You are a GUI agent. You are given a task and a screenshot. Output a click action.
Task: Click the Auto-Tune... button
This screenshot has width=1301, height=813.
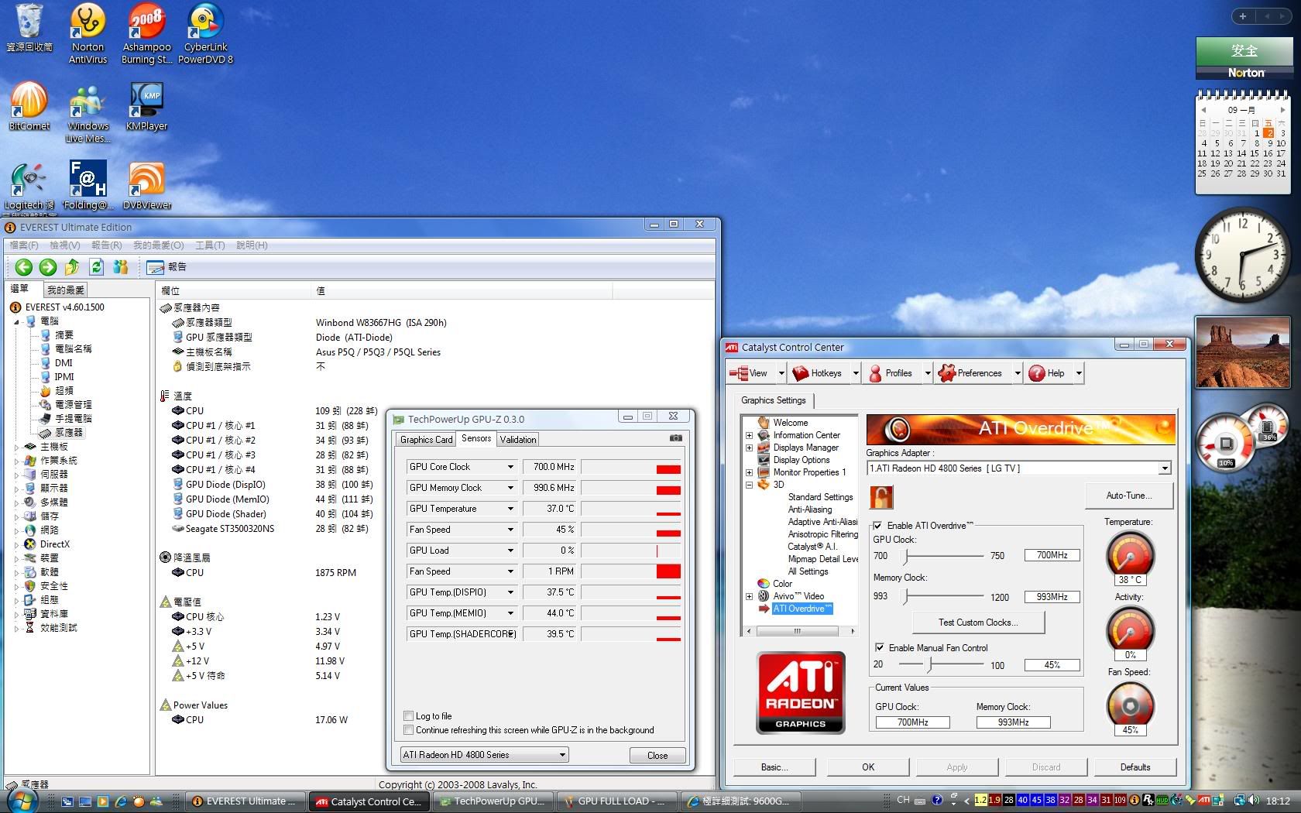1128,496
